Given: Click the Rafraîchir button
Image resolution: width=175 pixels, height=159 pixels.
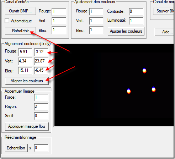Looking at the screenshot, I should point(20,31).
